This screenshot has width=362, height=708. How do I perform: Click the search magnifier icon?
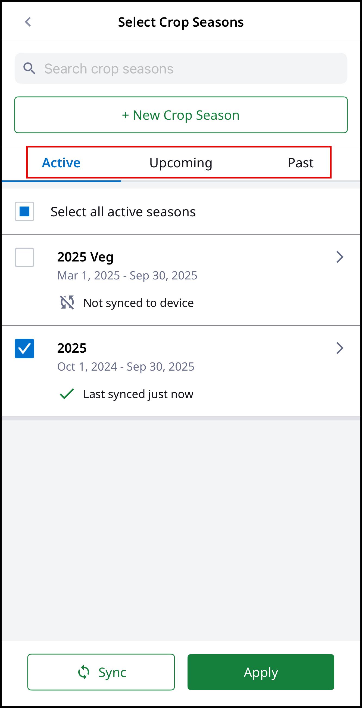(x=29, y=68)
